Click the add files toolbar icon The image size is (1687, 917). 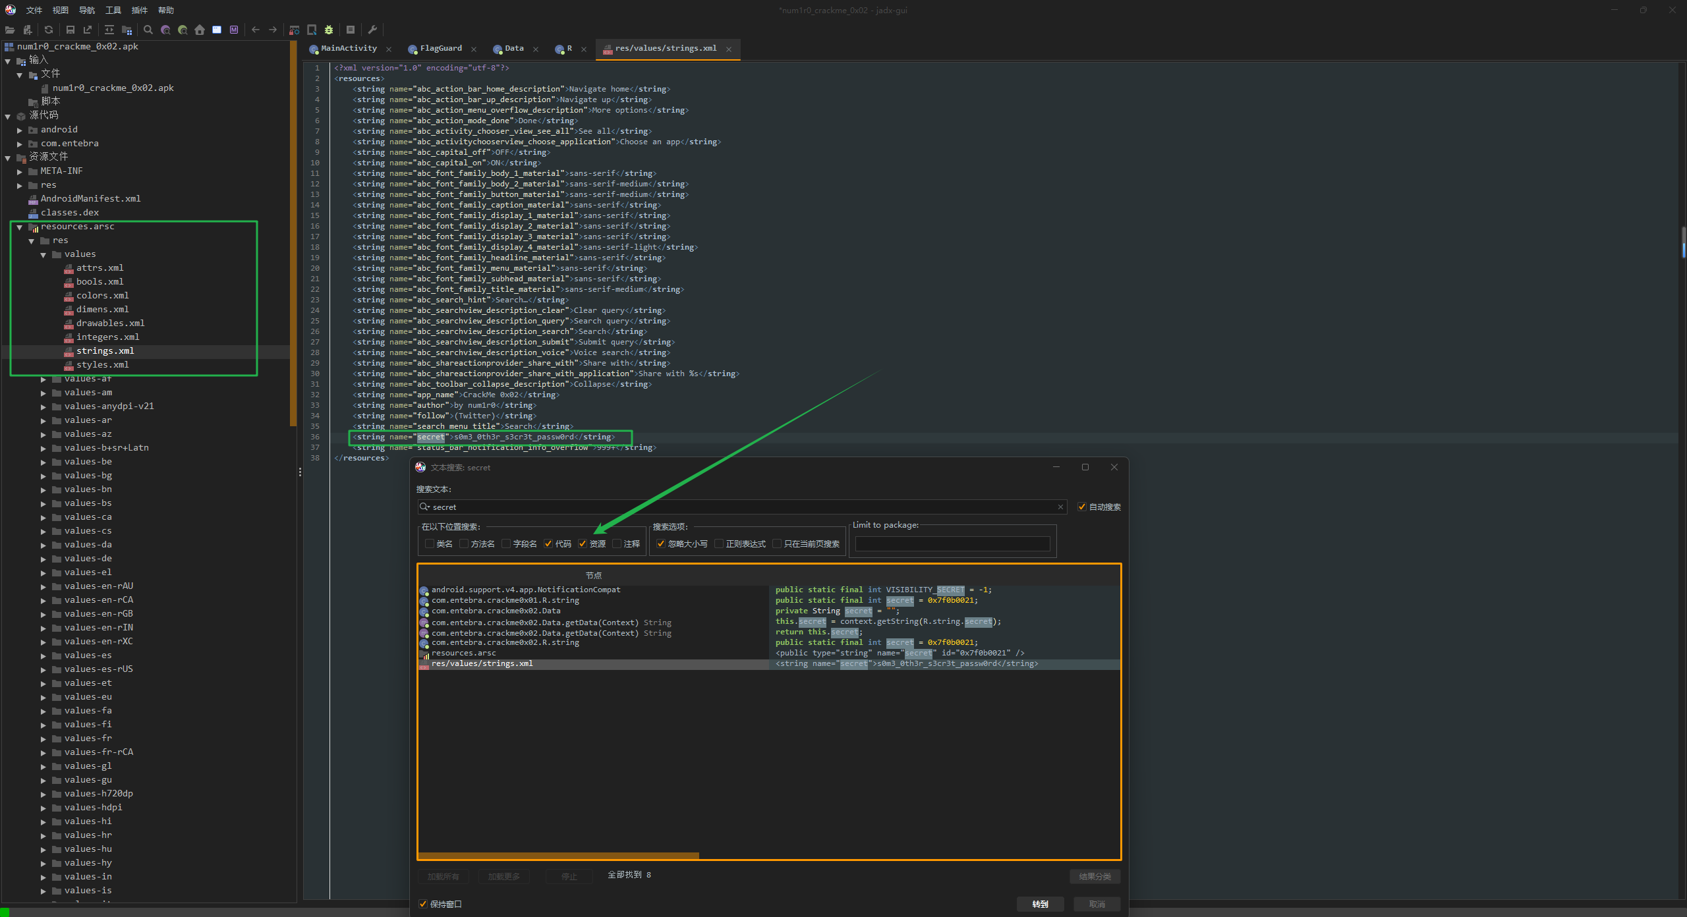coord(28,30)
